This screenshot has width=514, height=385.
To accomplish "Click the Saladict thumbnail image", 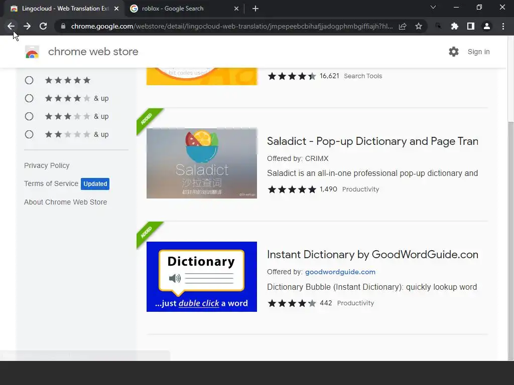I will coord(202,163).
